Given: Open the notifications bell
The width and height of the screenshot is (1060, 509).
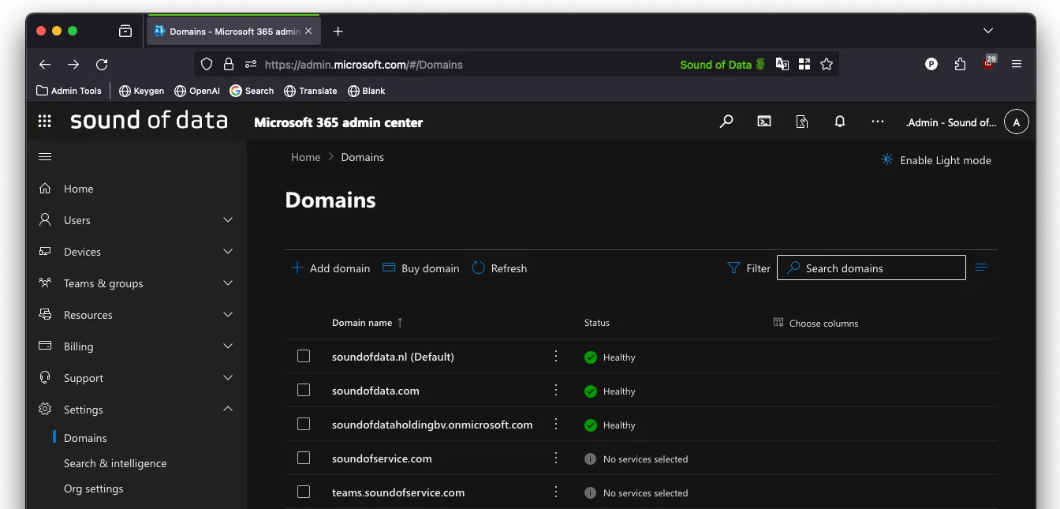Looking at the screenshot, I should point(840,122).
